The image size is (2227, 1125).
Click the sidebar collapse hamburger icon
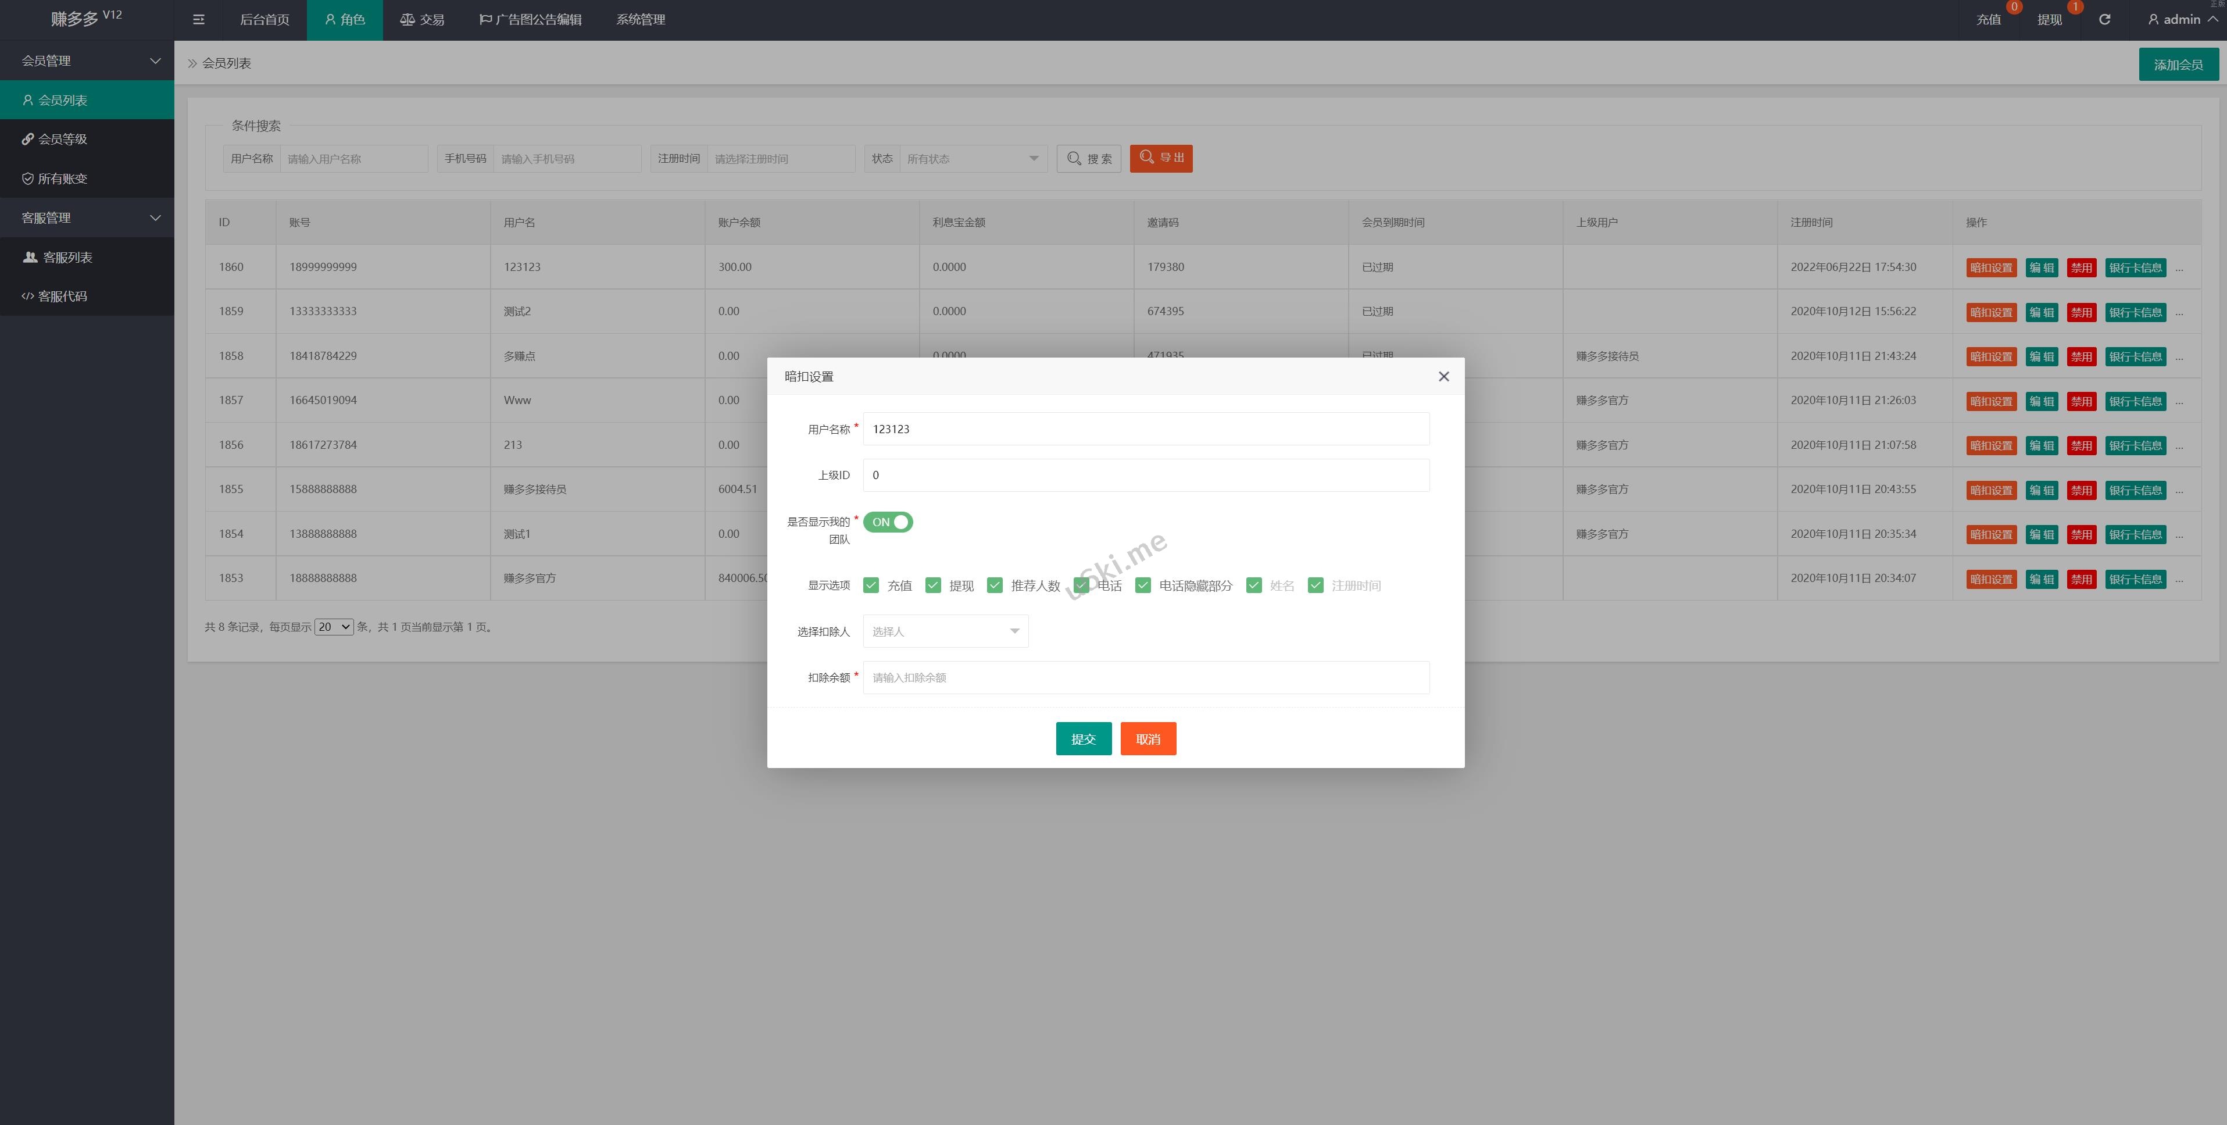[198, 19]
